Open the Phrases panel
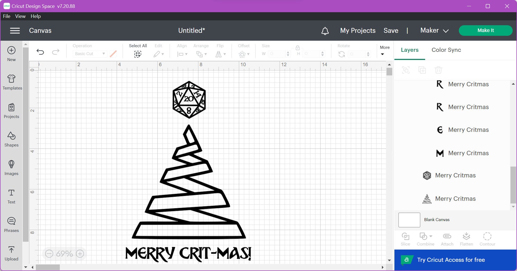This screenshot has height=271, width=517. click(11, 225)
